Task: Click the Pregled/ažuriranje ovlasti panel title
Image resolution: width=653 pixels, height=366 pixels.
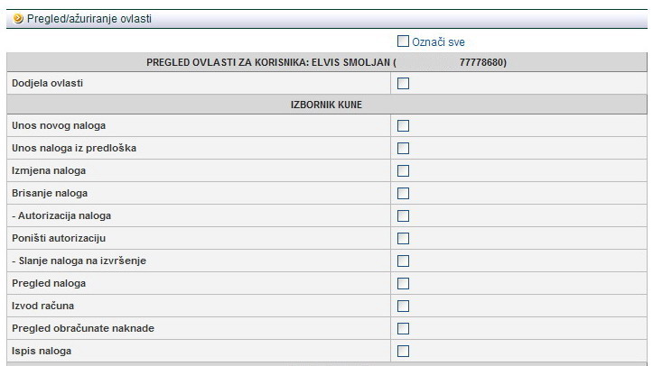Action: [89, 18]
